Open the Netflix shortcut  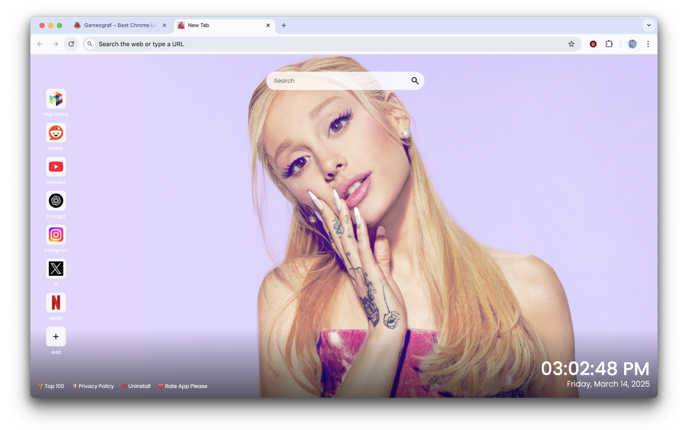[x=56, y=303]
